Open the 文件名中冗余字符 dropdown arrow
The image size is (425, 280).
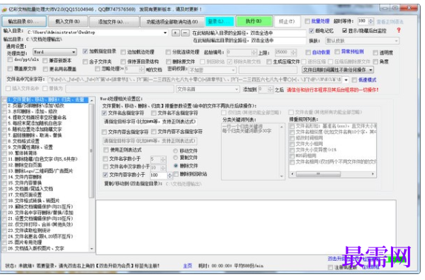click(346, 80)
